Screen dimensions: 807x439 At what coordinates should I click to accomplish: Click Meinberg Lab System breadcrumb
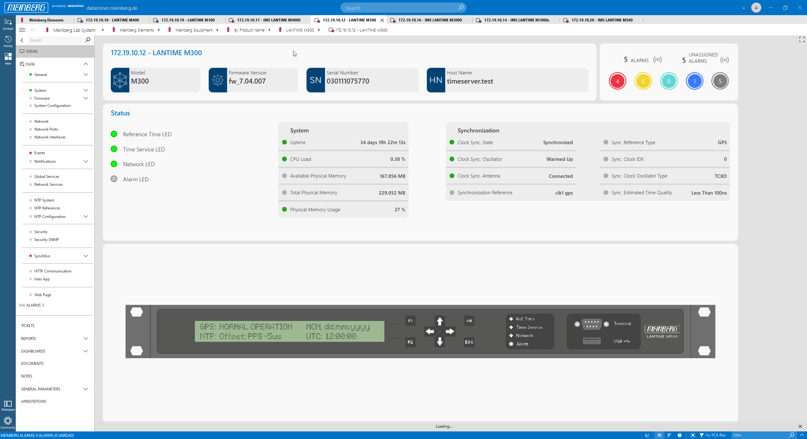[x=74, y=30]
